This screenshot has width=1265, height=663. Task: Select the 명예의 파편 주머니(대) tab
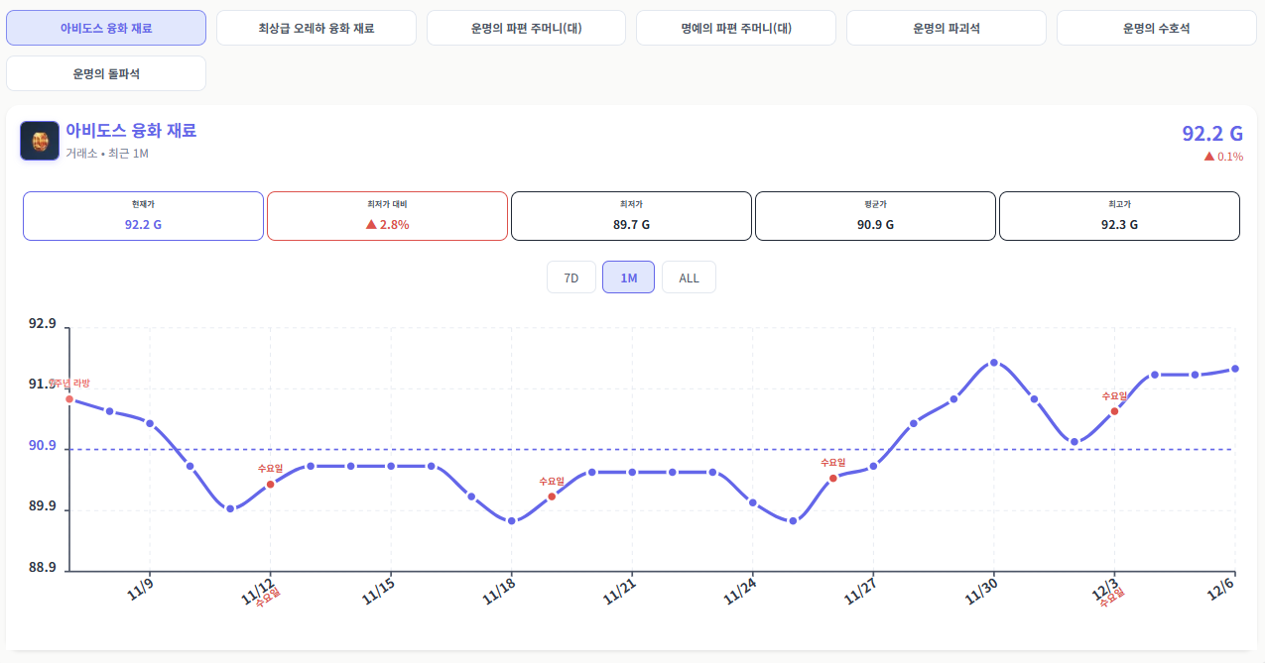tap(735, 28)
